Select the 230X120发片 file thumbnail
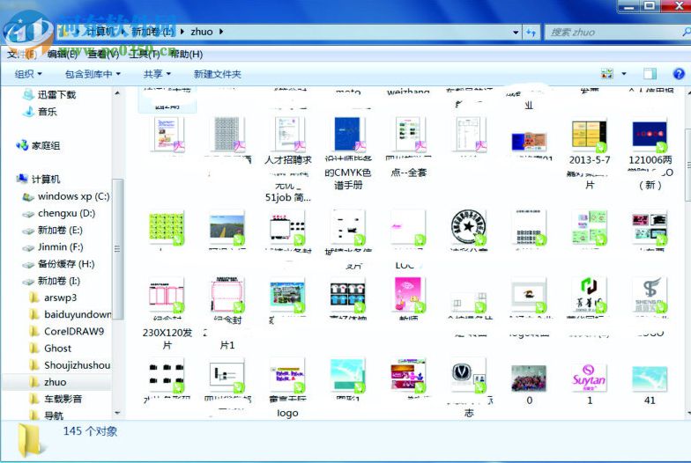This screenshot has width=691, height=463. [167, 296]
